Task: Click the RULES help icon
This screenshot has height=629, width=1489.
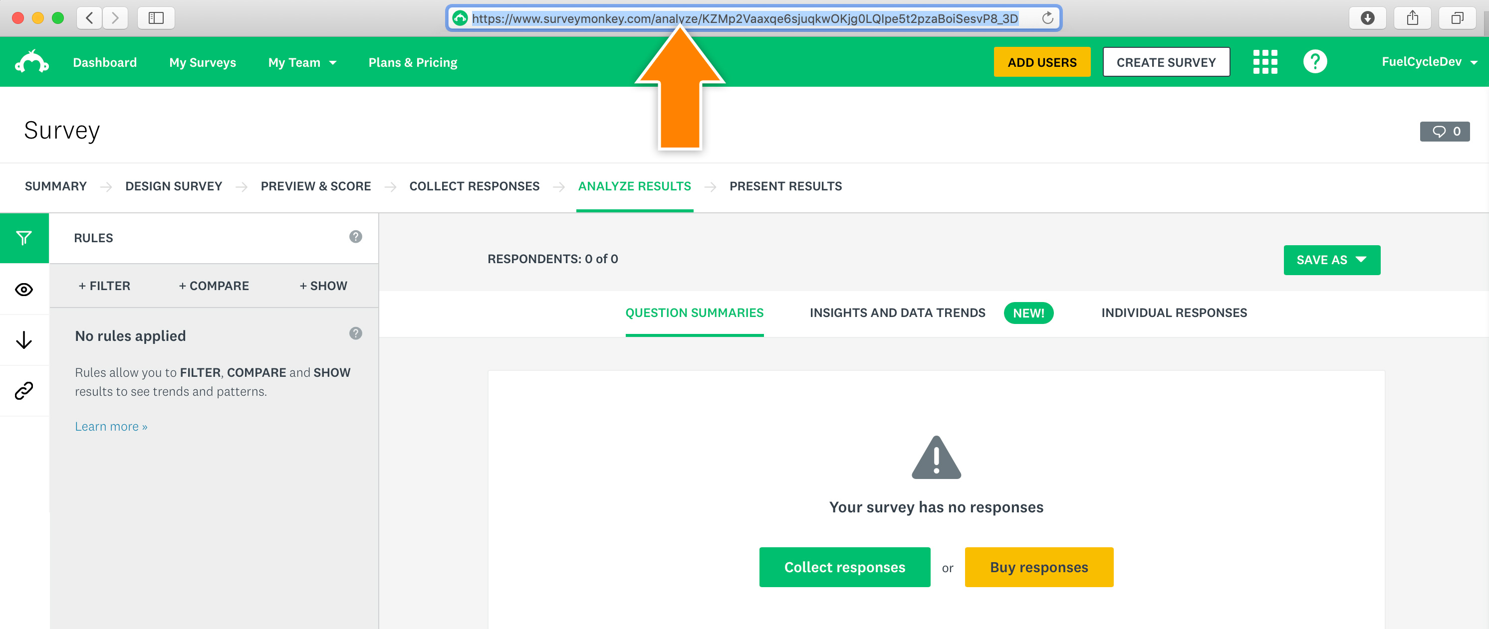Action: point(355,237)
